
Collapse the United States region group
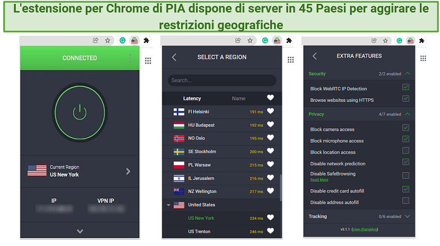[x=169, y=205]
